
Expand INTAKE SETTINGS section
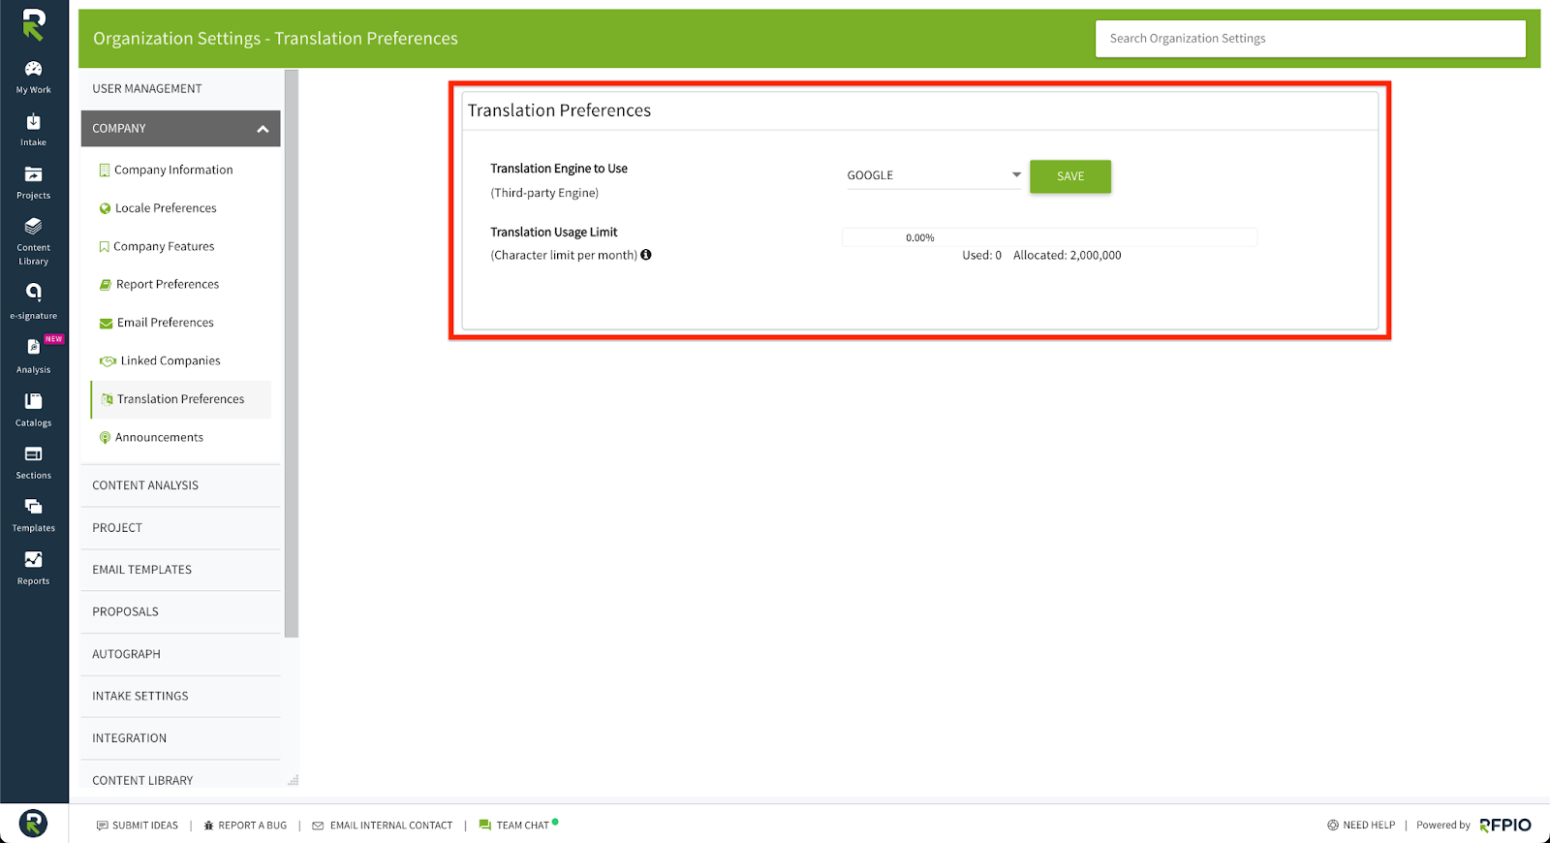point(181,696)
